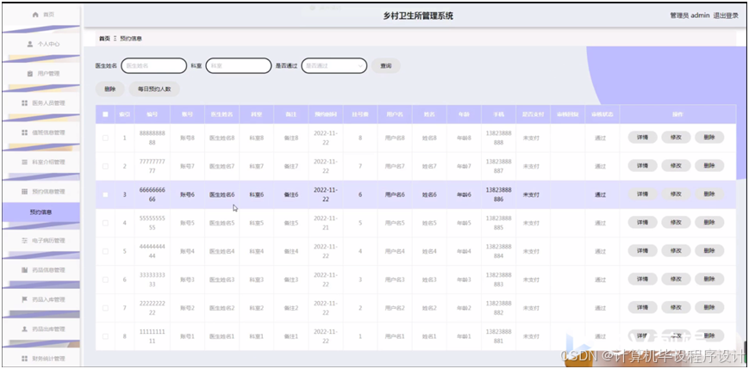The image size is (749, 369).
Task: Click the home icon in sidebar
Action: click(34, 15)
